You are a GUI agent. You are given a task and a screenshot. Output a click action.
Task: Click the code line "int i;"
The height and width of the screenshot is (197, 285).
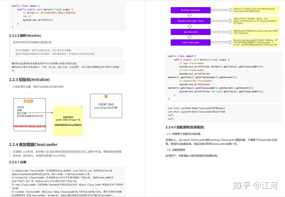point(27,16)
